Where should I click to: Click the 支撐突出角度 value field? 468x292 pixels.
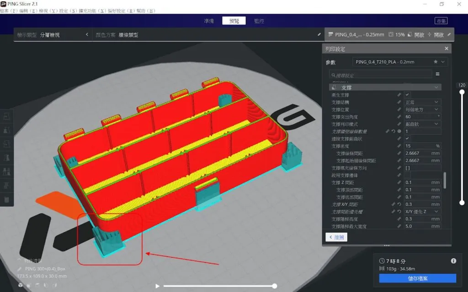(422, 117)
